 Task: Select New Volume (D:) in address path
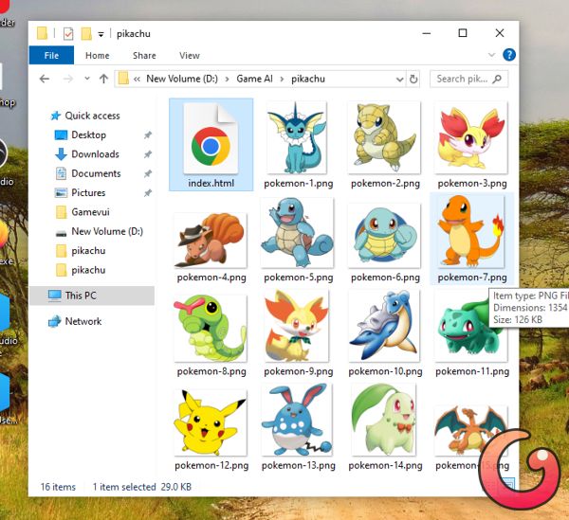point(182,79)
